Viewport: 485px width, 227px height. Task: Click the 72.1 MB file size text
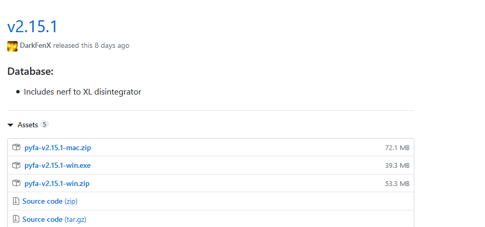tap(397, 148)
